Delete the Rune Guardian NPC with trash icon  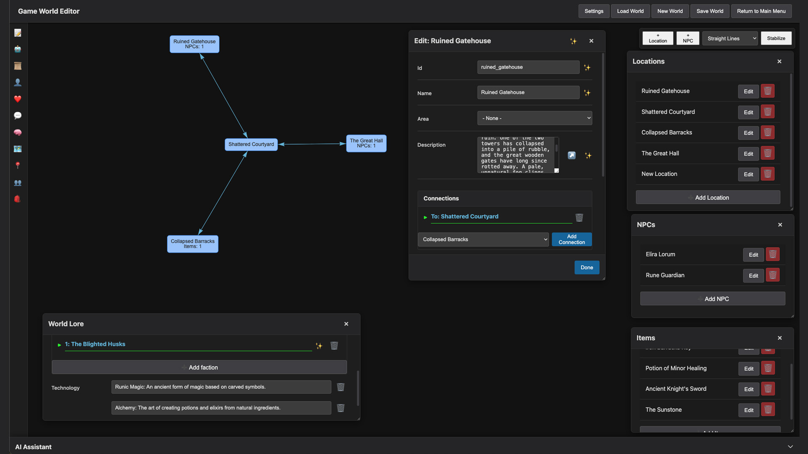pos(773,275)
